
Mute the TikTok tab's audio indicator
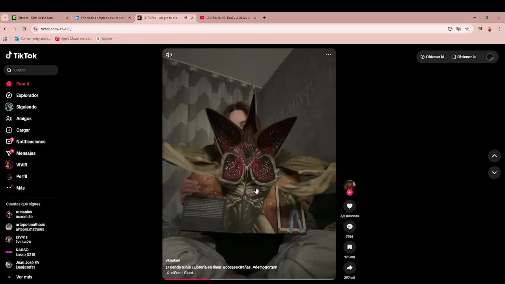click(x=186, y=18)
